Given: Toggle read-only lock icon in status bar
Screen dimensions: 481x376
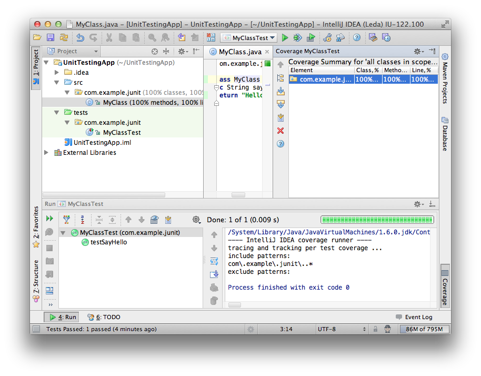Looking at the screenshot, I should 375,329.
